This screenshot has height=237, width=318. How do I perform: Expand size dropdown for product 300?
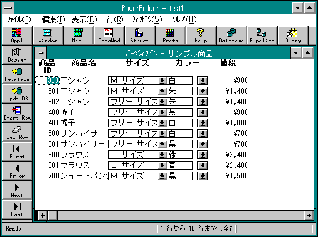pyautogui.click(x=162, y=80)
